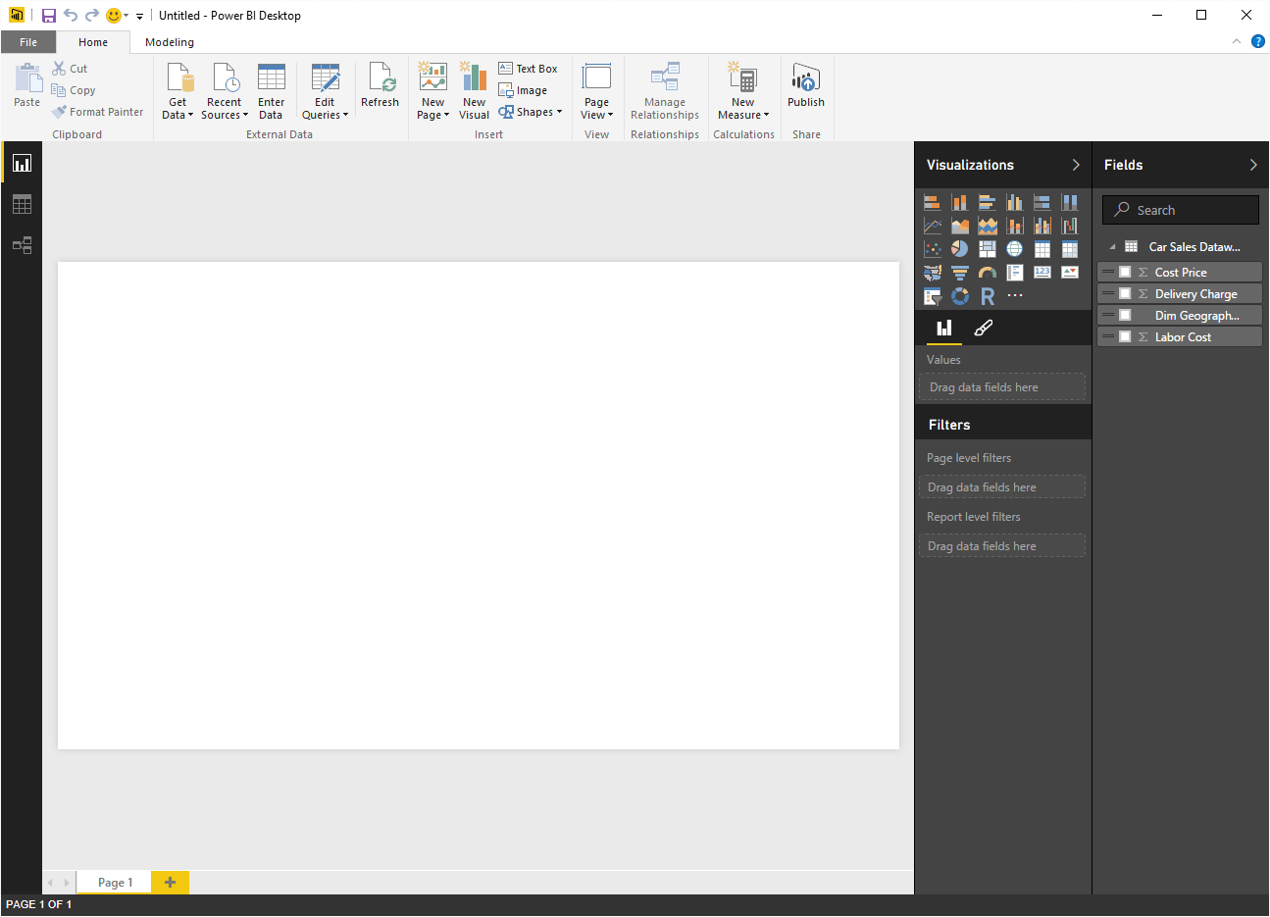
Task: Select the Gauge visualization
Action: [988, 273]
